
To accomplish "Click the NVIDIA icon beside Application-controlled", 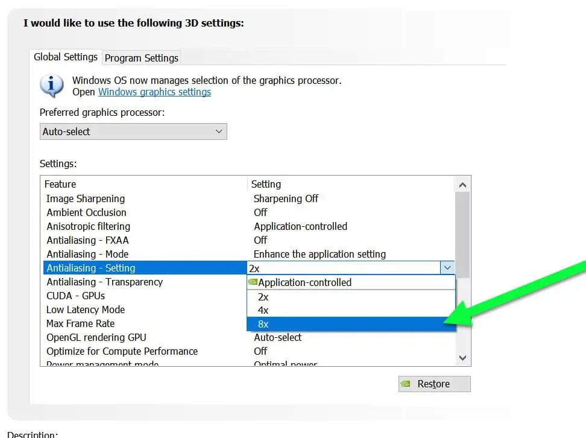I will coord(253,282).
